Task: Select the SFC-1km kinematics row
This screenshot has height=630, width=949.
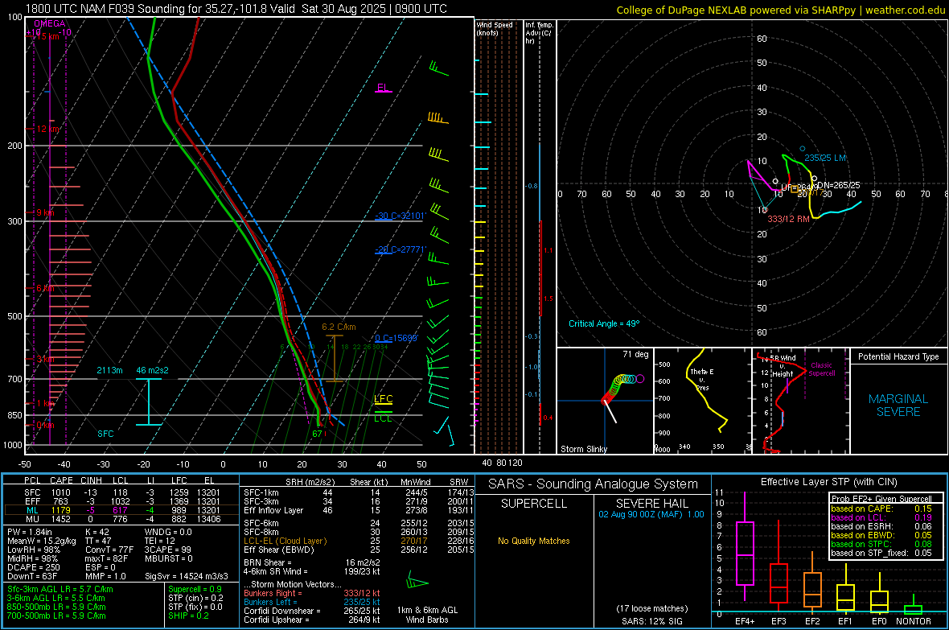Action: 359,492
